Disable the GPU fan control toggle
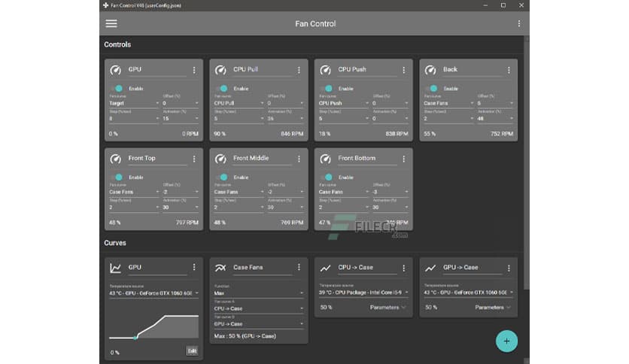 click(117, 89)
